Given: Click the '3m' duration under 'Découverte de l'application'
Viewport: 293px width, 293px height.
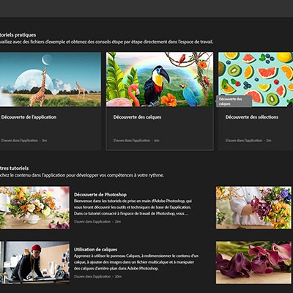Looking at the screenshot, I should [45, 141].
